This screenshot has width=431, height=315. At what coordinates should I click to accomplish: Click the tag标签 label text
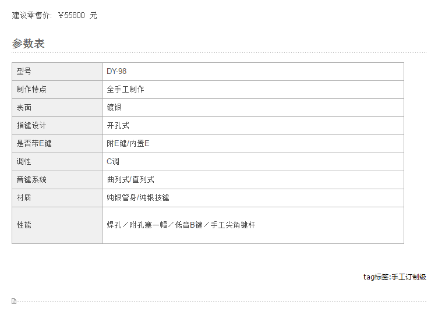click(x=376, y=277)
